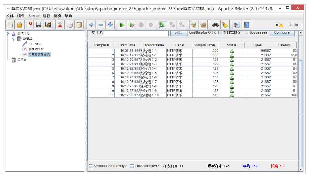
Task: Click the 线程组 1-5 thread name cell
Action: coord(153,73)
